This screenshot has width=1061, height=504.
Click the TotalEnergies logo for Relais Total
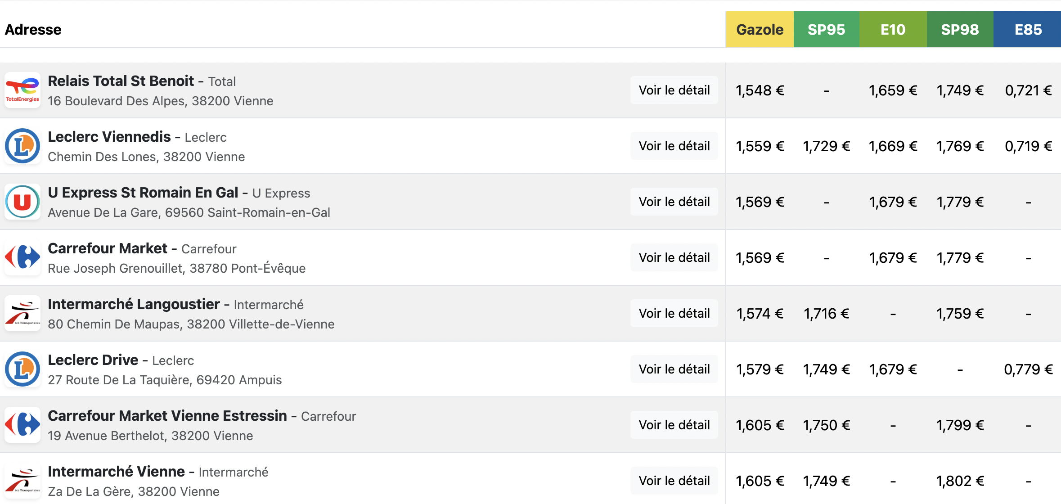(22, 90)
